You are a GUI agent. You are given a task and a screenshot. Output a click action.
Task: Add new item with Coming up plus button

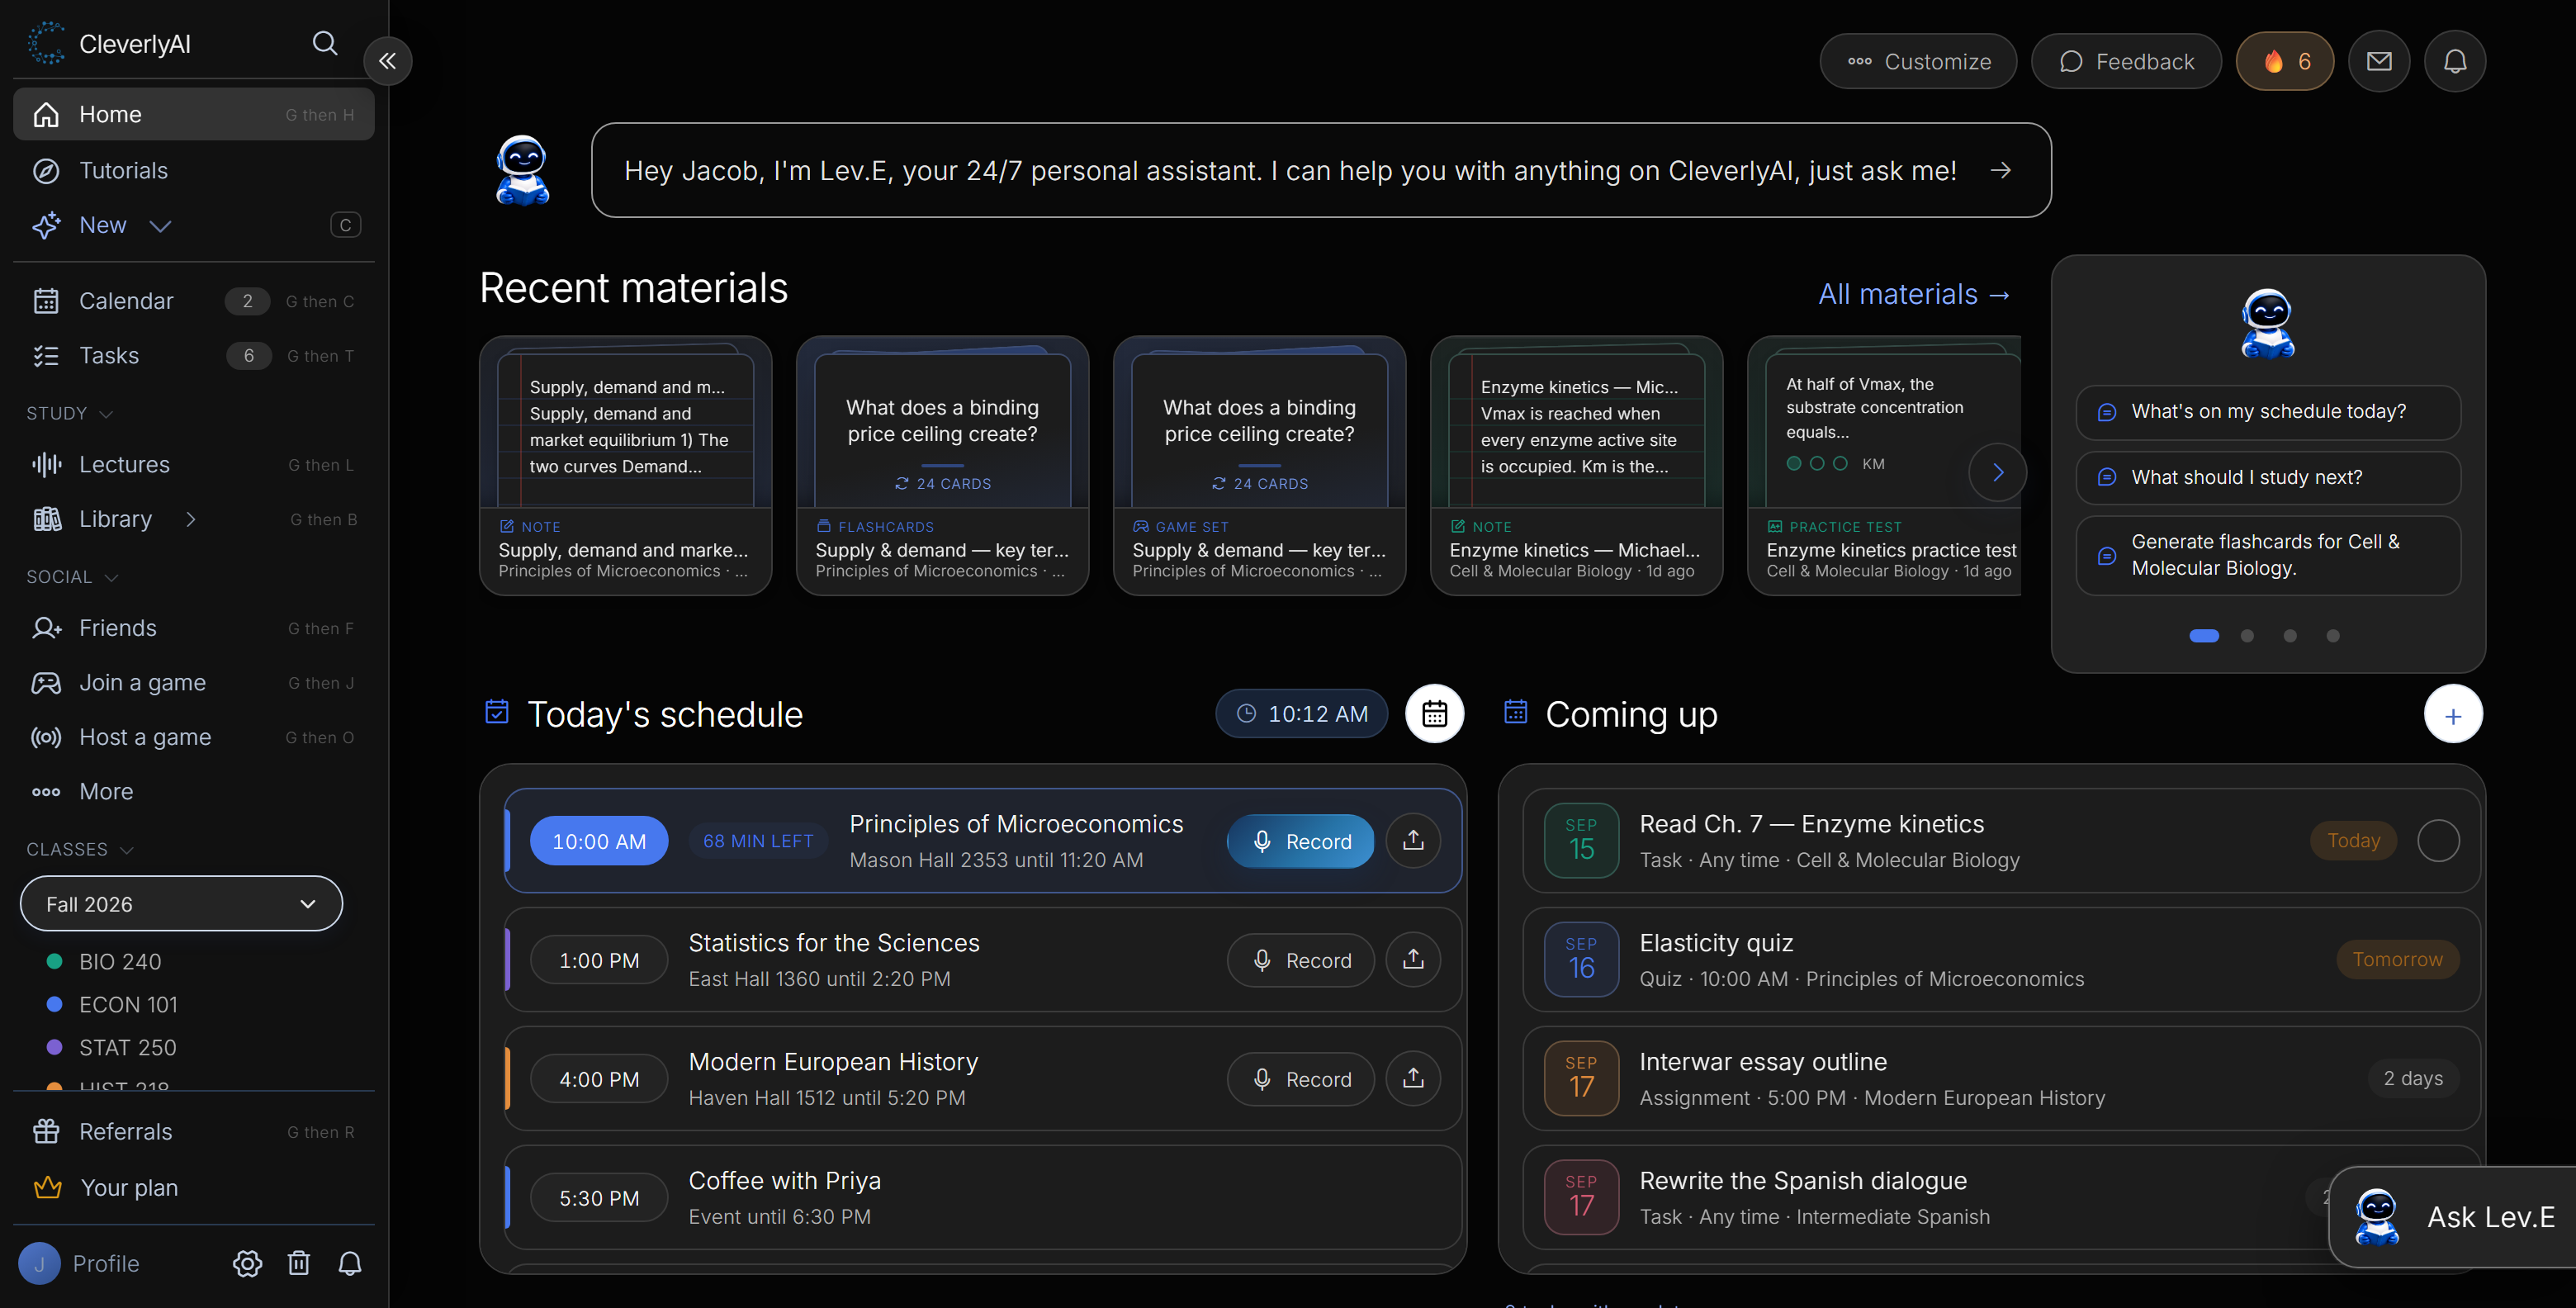[x=2453, y=714]
